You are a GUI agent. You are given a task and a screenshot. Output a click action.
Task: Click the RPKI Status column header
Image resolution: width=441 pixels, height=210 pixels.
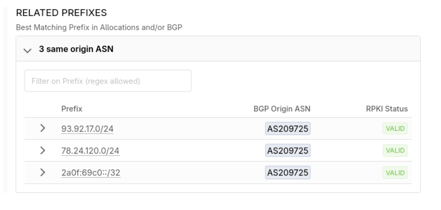tap(387, 109)
